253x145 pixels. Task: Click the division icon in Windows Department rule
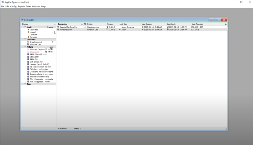[x=51, y=49]
